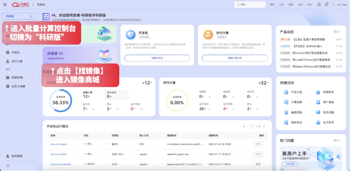The width and height of the screenshot is (350, 171).
Task: Open 开发机 运行中 7个 arrow
Action: pyautogui.click(x=93, y=109)
